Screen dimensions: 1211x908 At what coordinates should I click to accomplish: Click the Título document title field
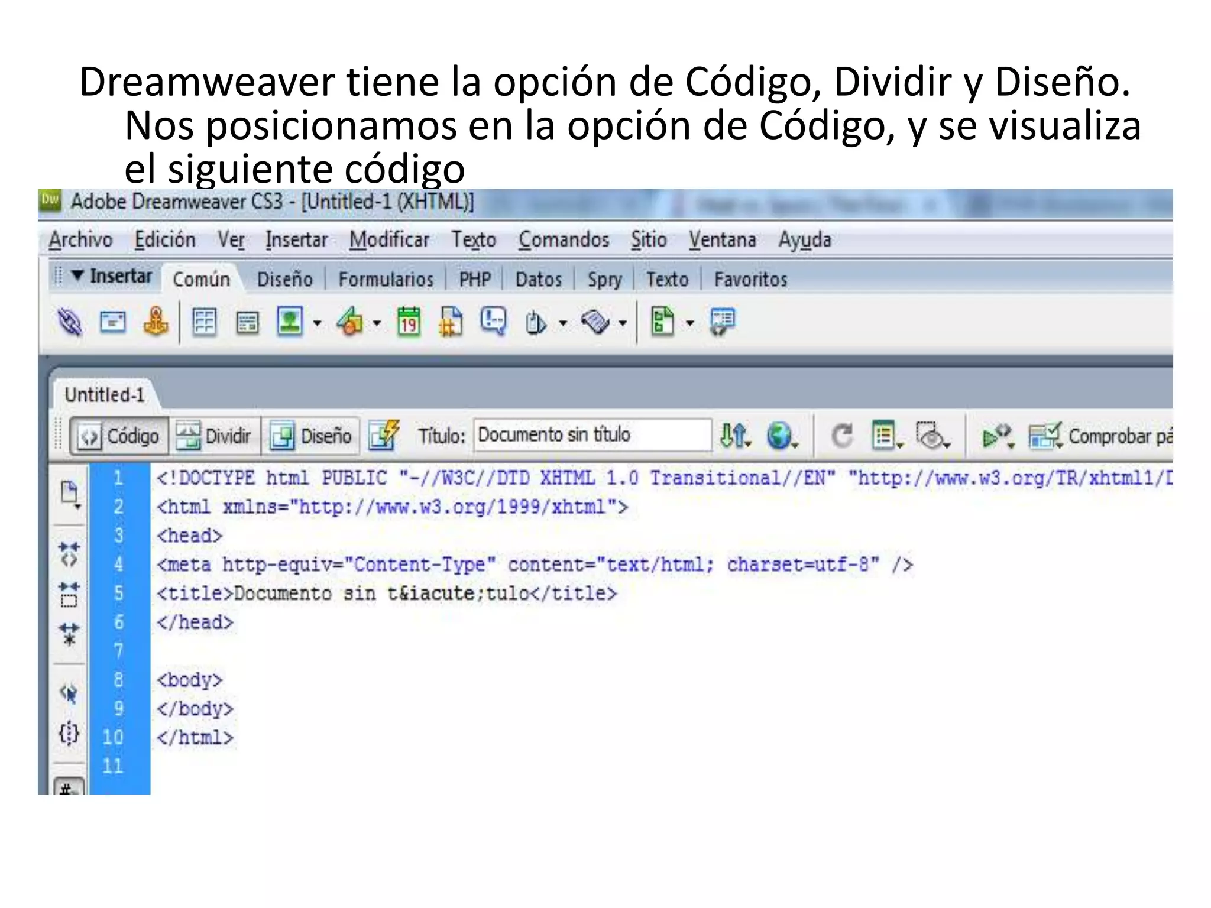pyautogui.click(x=592, y=435)
